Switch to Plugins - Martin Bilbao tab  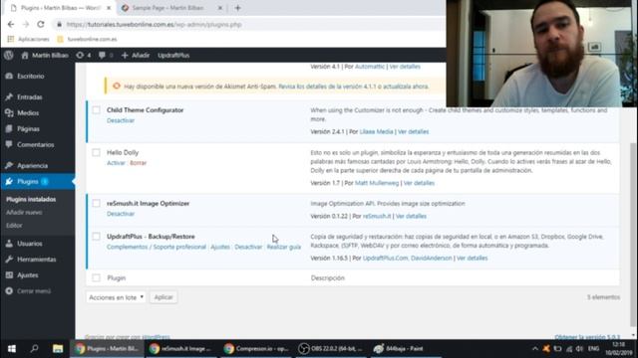point(61,8)
